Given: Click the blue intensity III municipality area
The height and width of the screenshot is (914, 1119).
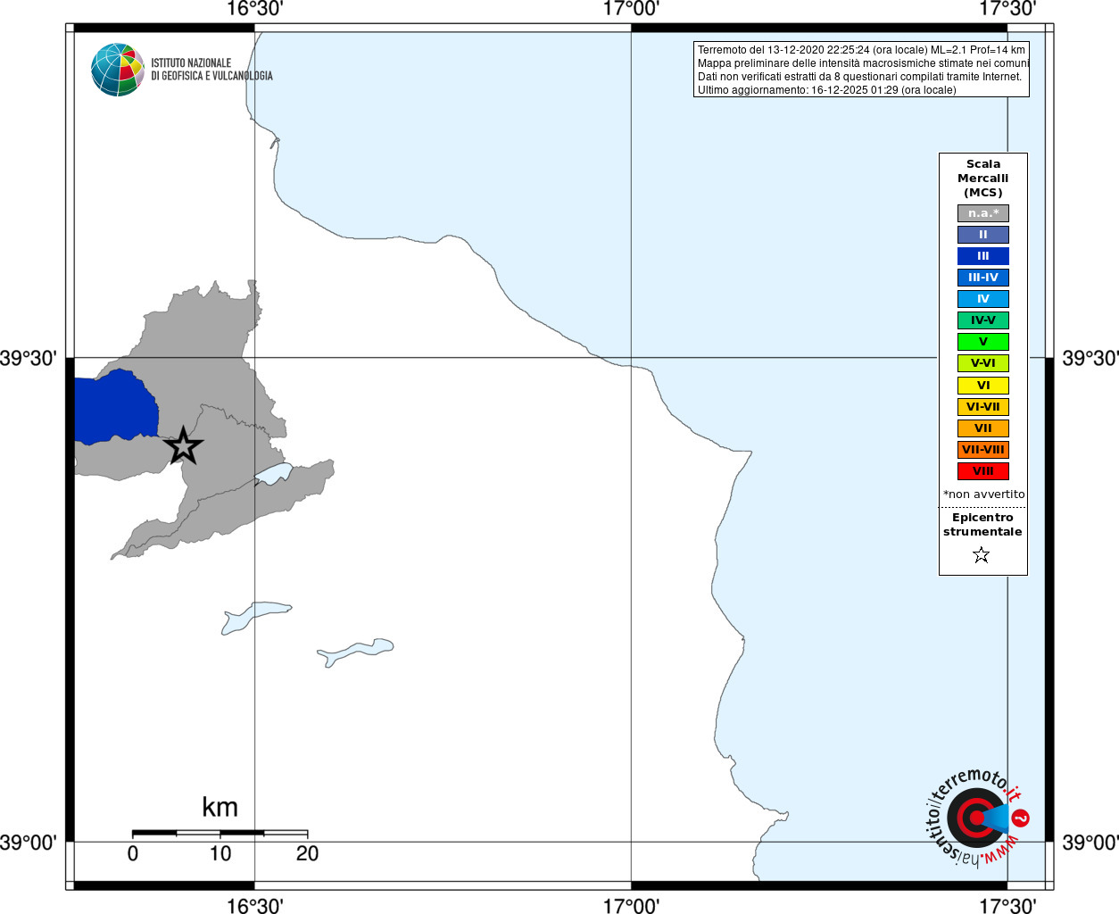Looking at the screenshot, I should pos(114,409).
